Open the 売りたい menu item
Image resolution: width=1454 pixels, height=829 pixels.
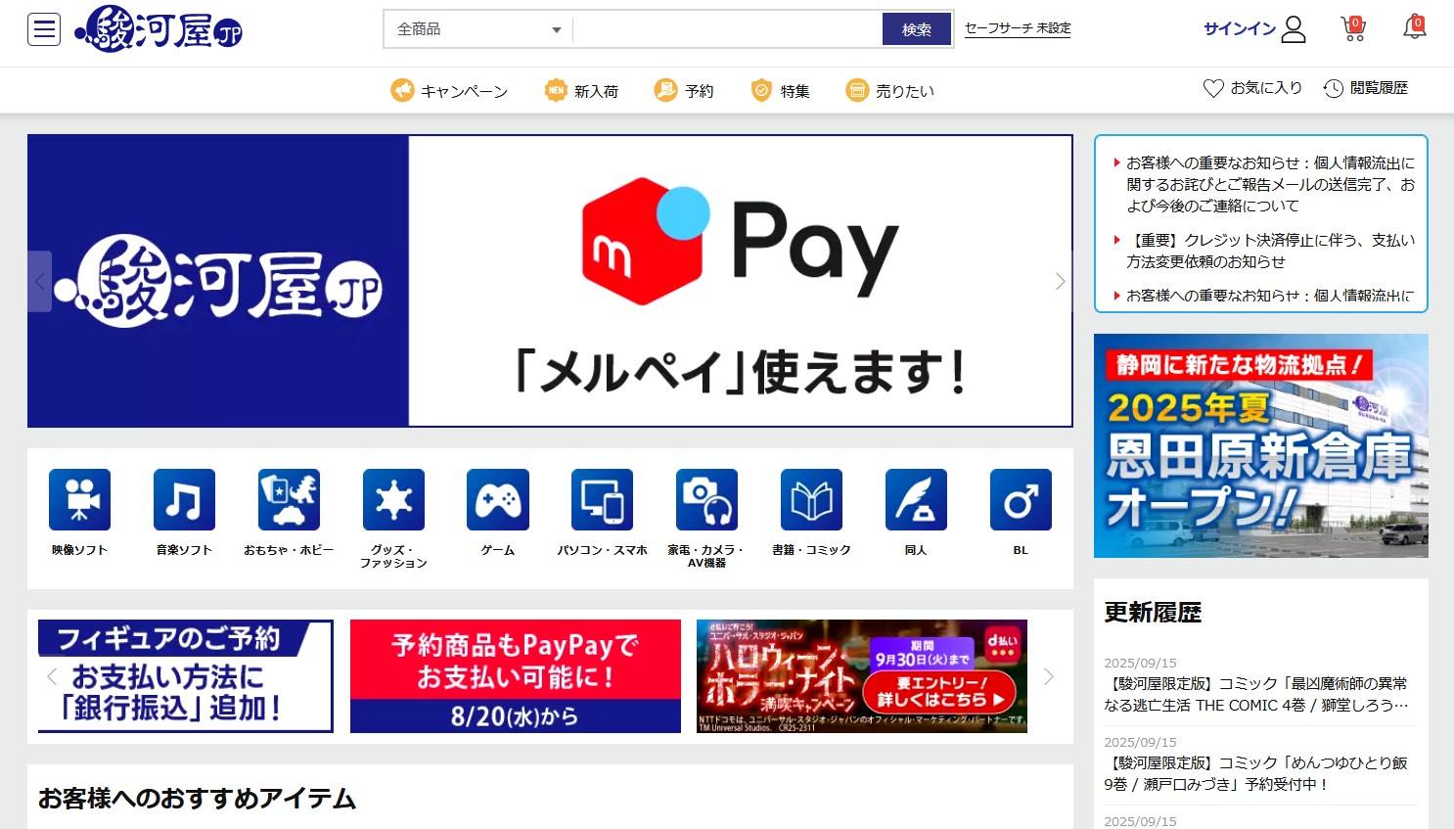coord(889,91)
